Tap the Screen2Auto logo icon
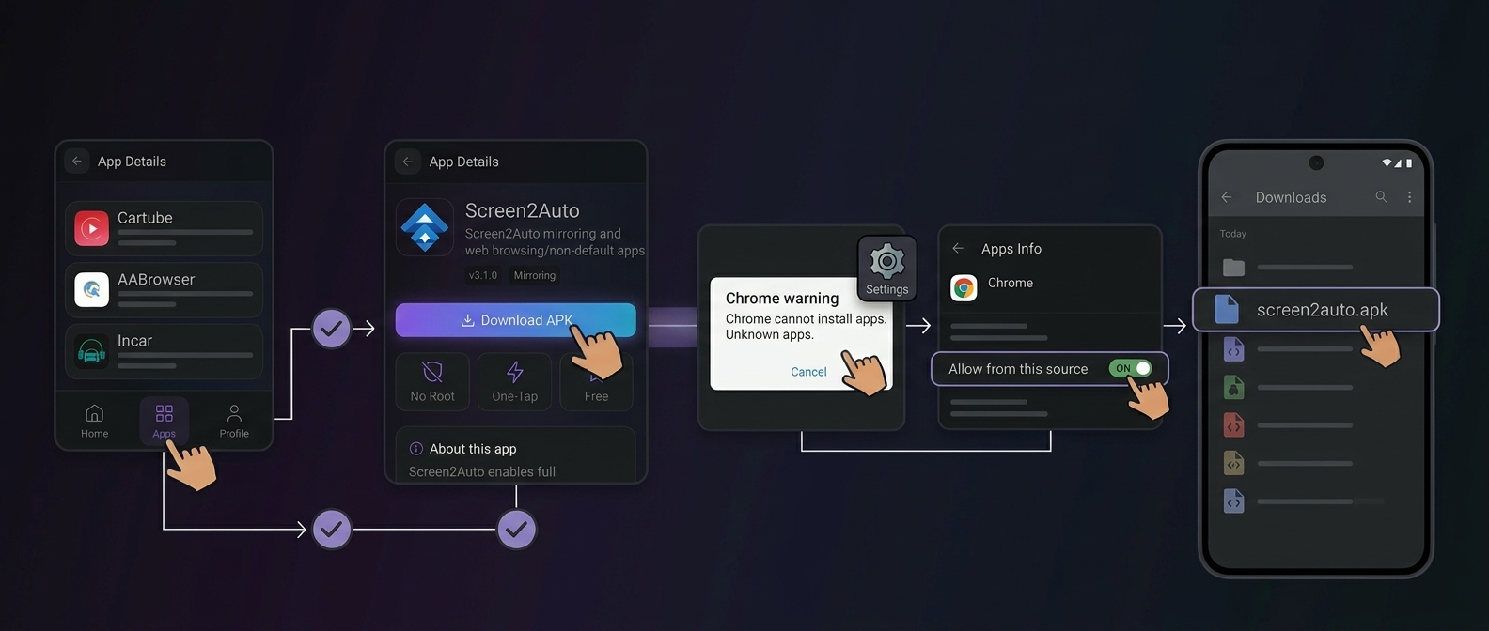 click(x=425, y=227)
